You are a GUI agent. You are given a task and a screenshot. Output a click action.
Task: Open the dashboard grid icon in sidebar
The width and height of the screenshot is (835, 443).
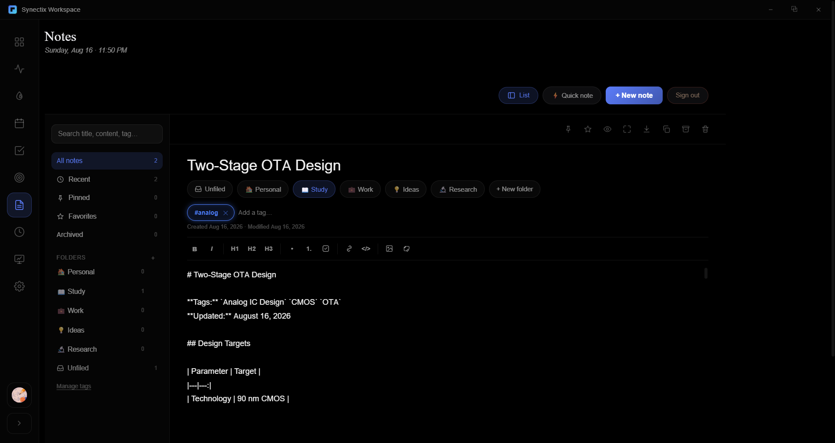click(x=19, y=42)
